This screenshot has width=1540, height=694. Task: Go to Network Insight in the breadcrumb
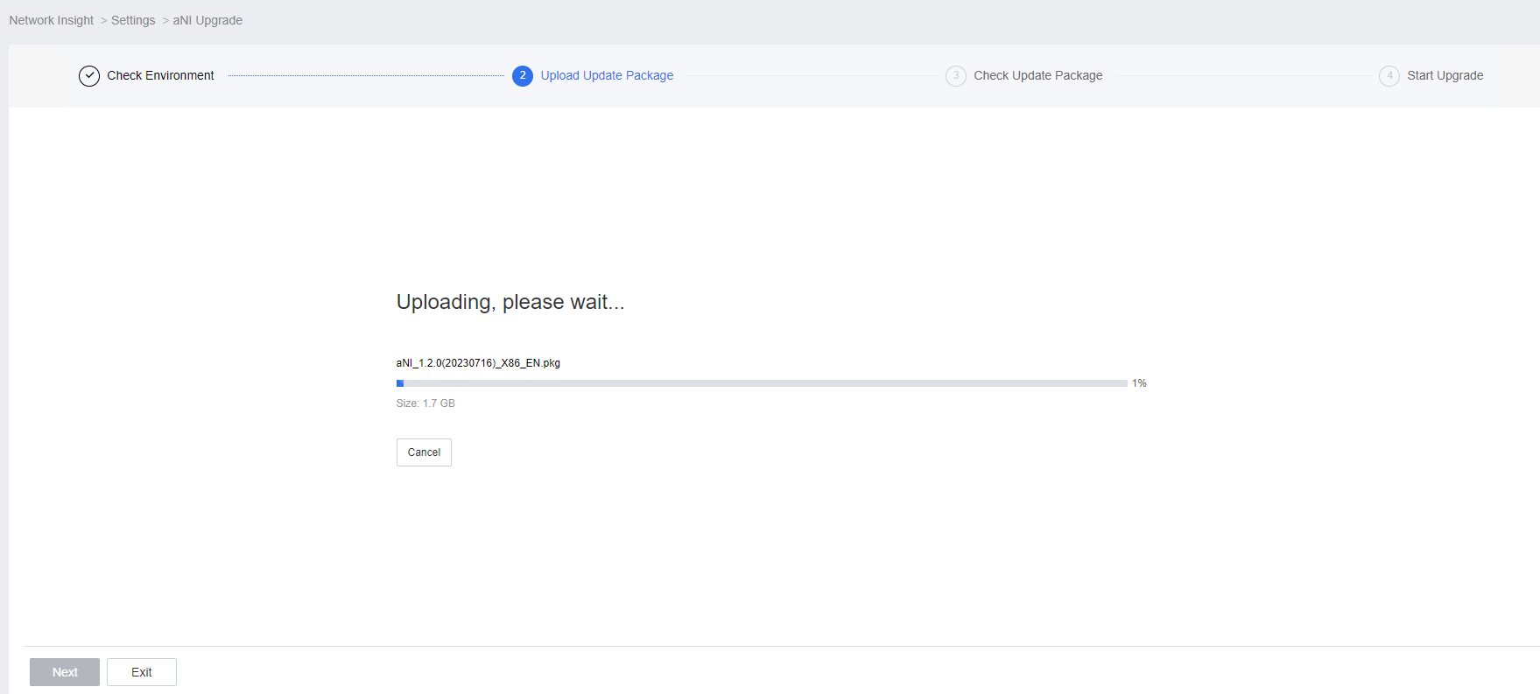52,20
